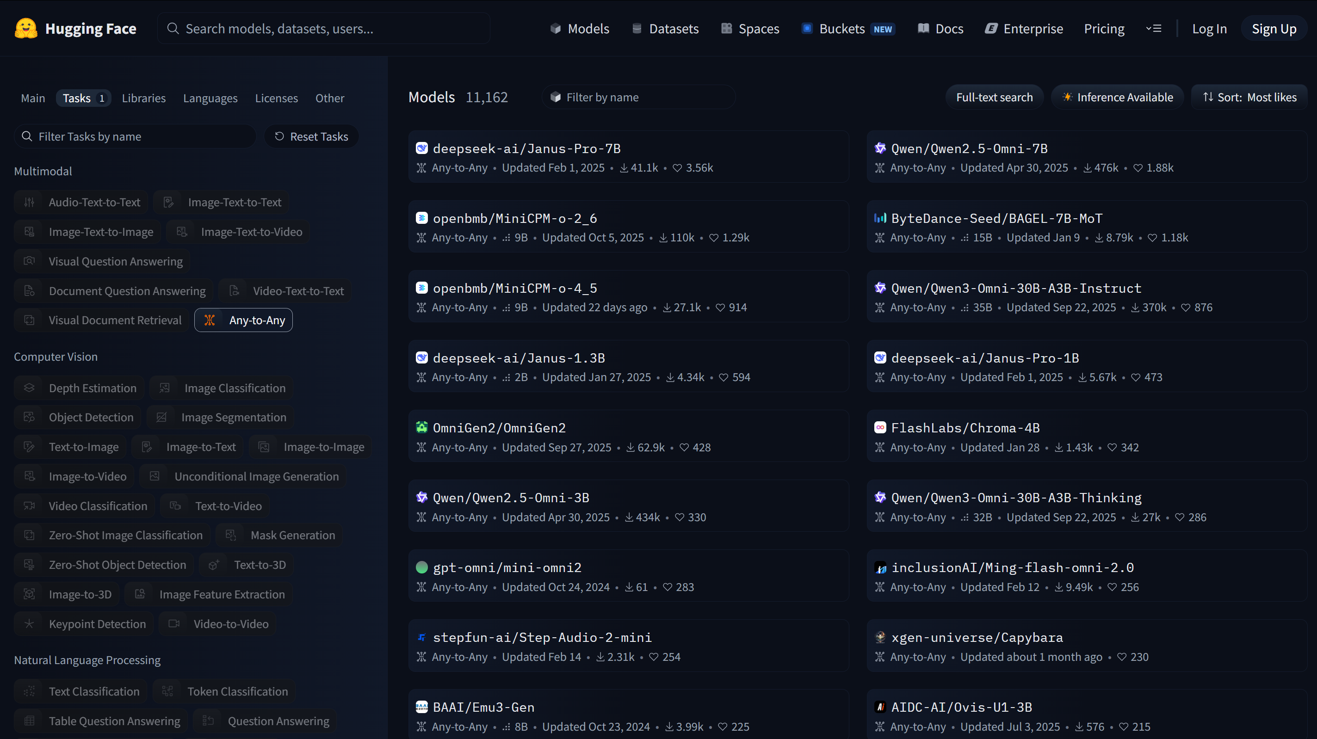Click the green gpt-omni avatar circle

421,567
